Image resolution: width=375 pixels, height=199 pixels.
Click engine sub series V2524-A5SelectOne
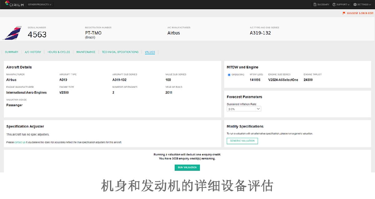[x=283, y=80]
